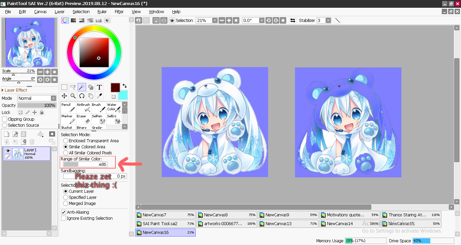Select the Lasso tool
The width and height of the screenshot is (461, 245).
point(73,87)
